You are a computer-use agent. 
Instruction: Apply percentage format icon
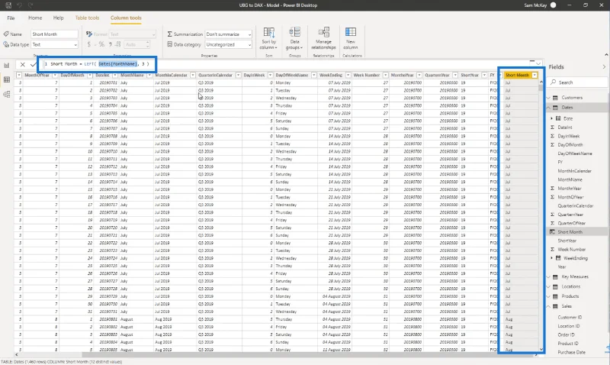[101, 44]
